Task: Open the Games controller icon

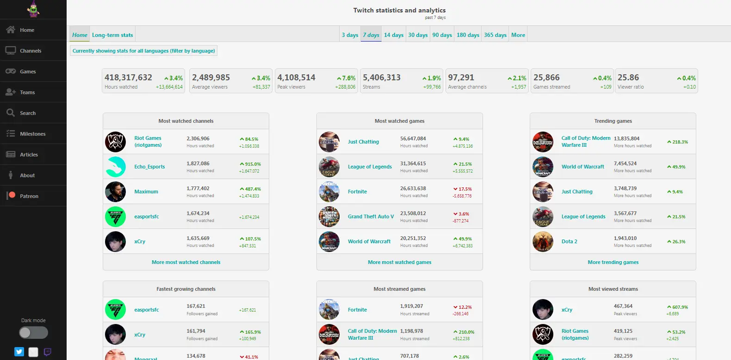Action: (x=11, y=71)
